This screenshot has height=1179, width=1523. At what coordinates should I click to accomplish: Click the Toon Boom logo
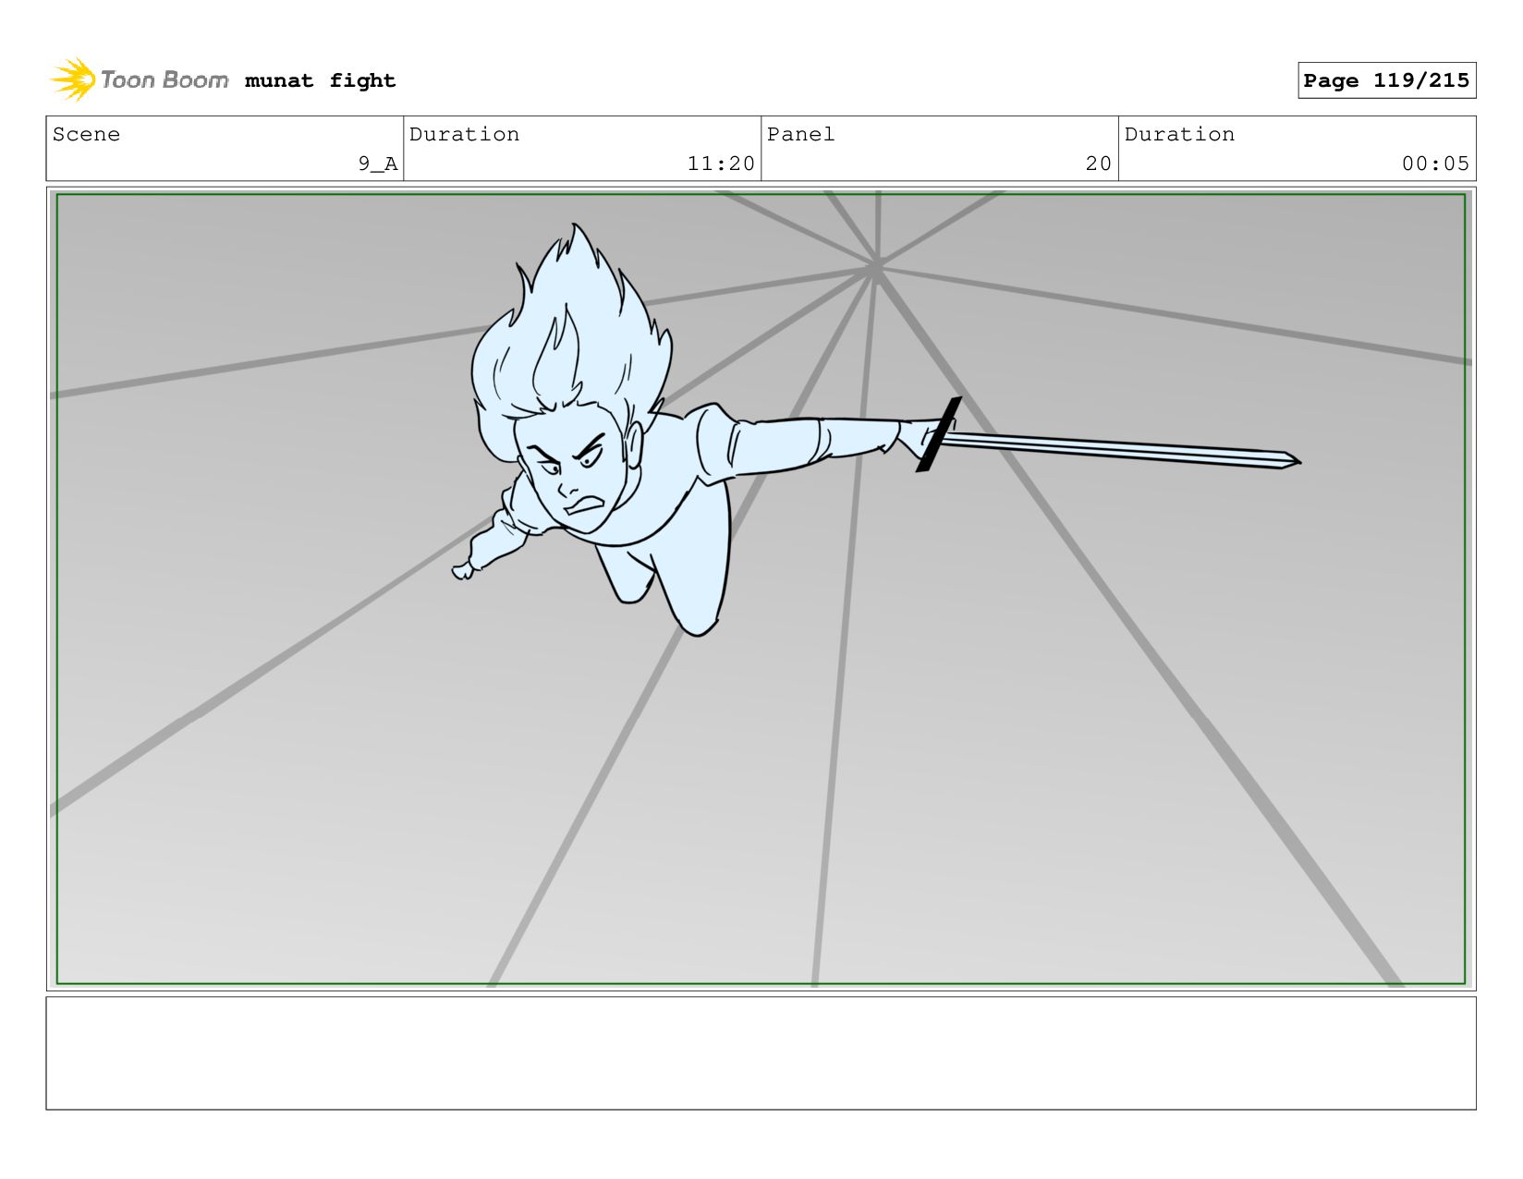pos(140,79)
